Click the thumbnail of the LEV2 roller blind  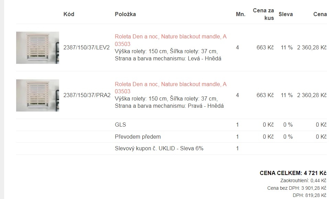[37, 48]
